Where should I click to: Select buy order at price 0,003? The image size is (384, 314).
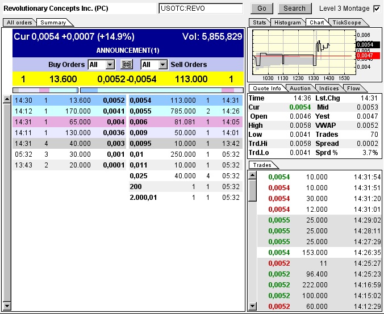click(x=69, y=144)
